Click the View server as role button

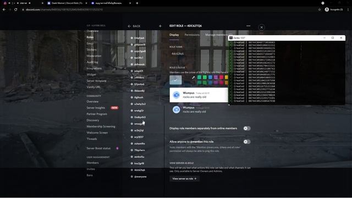[x=185, y=179]
